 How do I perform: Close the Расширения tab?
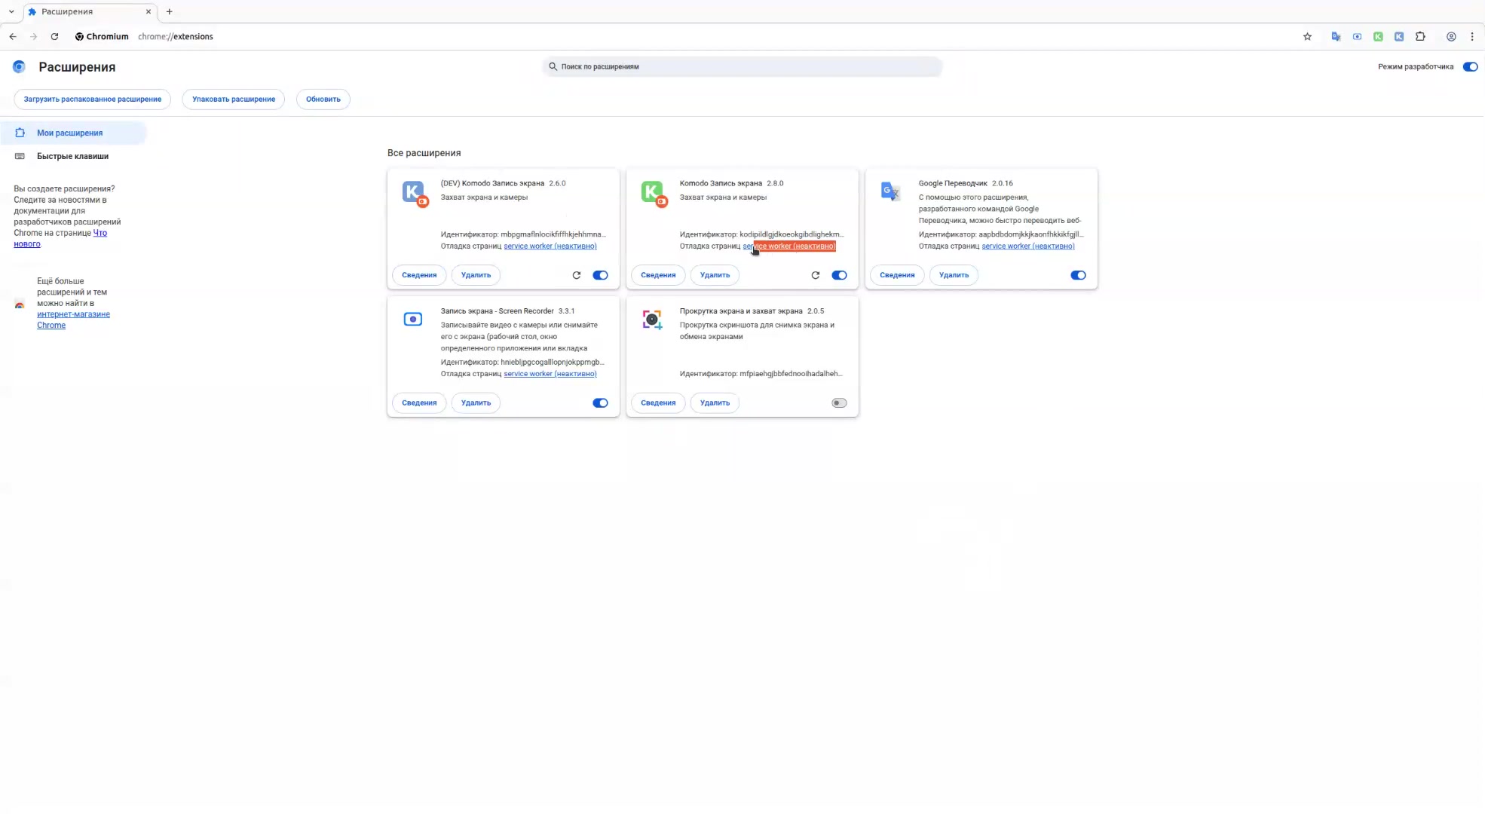coord(148,11)
